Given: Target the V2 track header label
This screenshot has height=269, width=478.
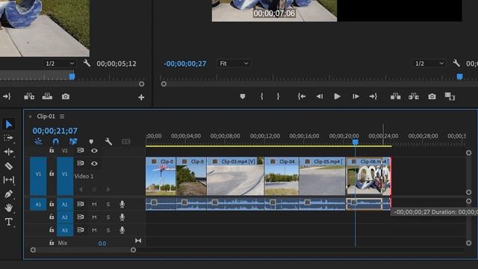Looking at the screenshot, I should coord(65,150).
